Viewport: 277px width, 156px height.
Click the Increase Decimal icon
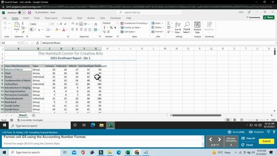point(104,32)
